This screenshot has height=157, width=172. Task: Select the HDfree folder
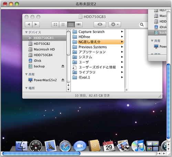click(98, 37)
